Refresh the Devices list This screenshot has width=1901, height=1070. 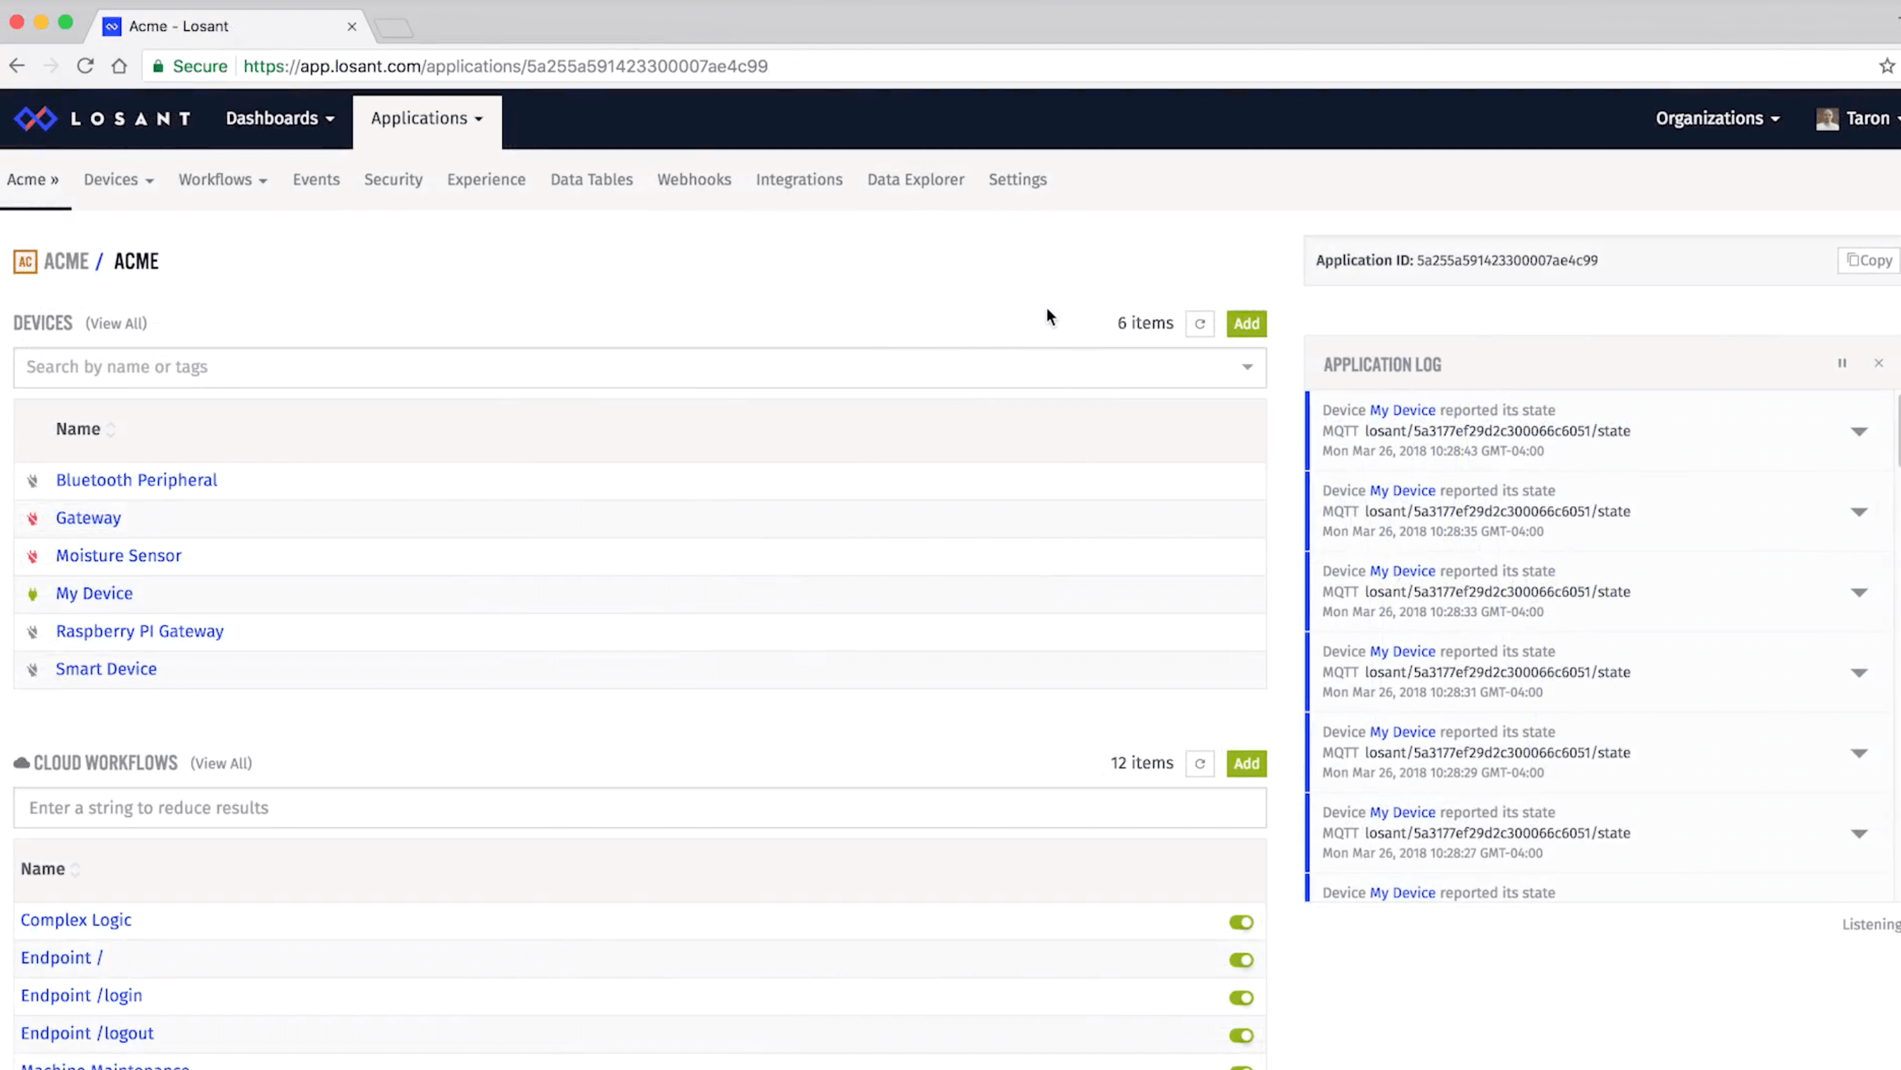point(1200,323)
